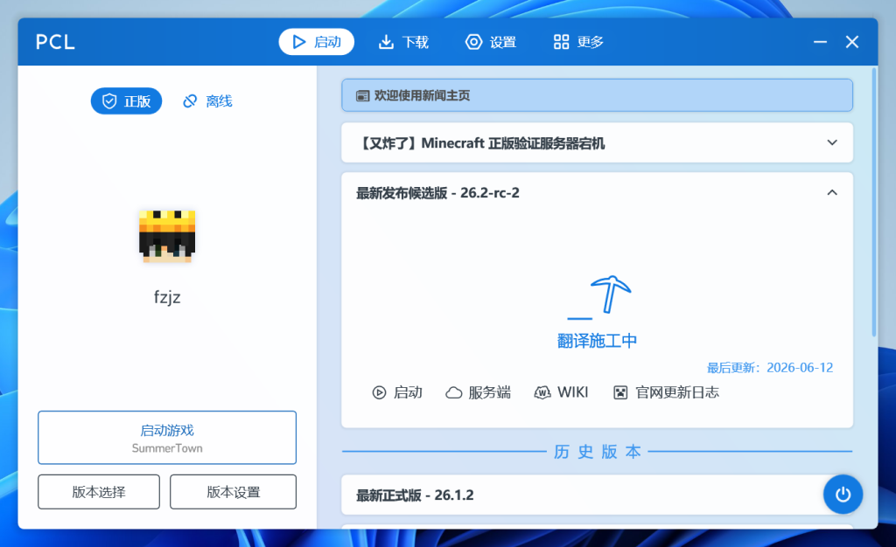
Task: Click the 翻译施工中 text
Action: coord(597,341)
